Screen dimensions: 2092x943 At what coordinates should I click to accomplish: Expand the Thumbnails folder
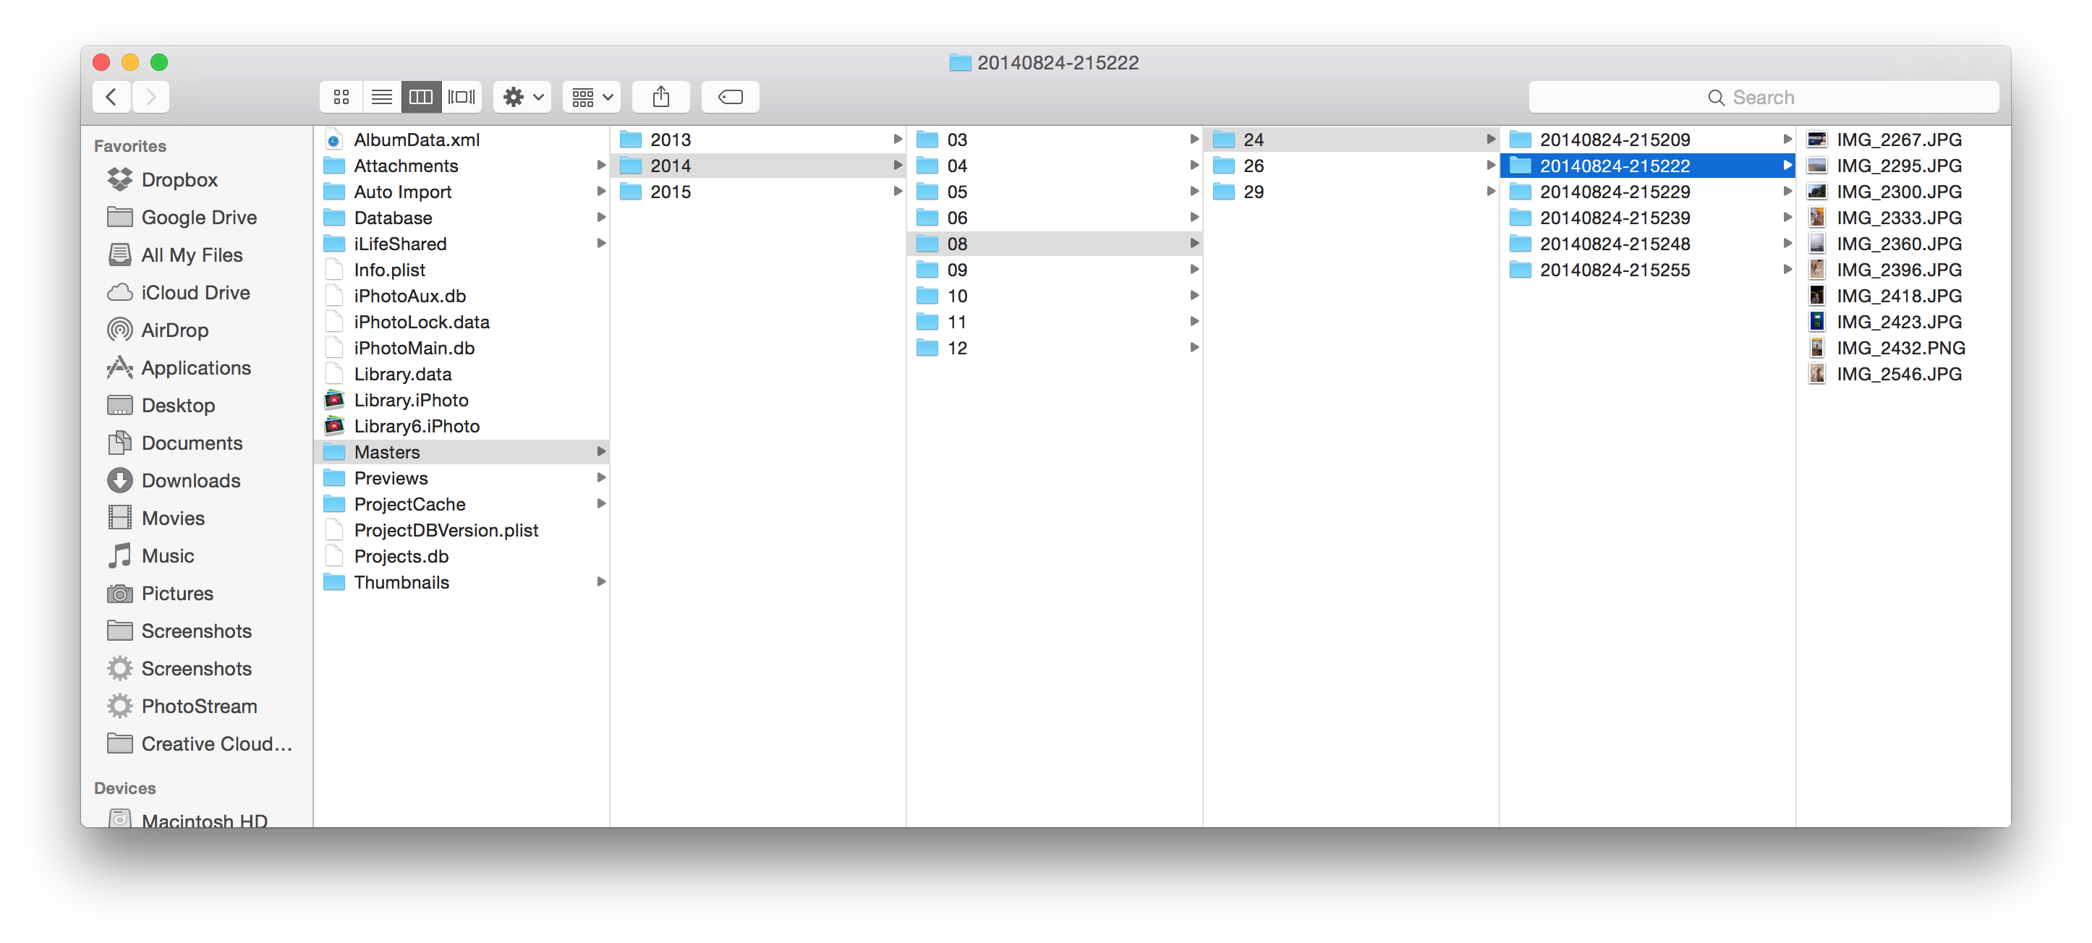601,582
